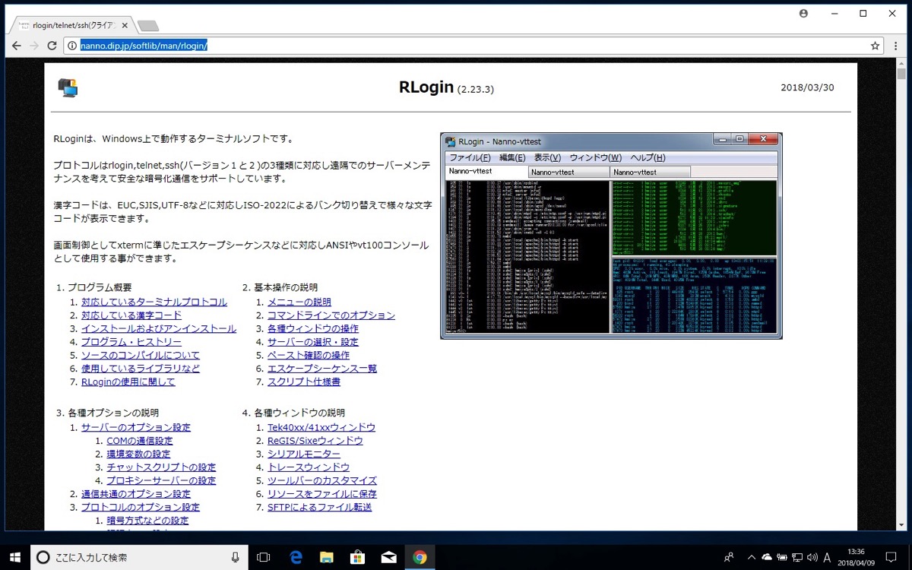Launch Microsoft Edge from the taskbar

[x=295, y=556]
